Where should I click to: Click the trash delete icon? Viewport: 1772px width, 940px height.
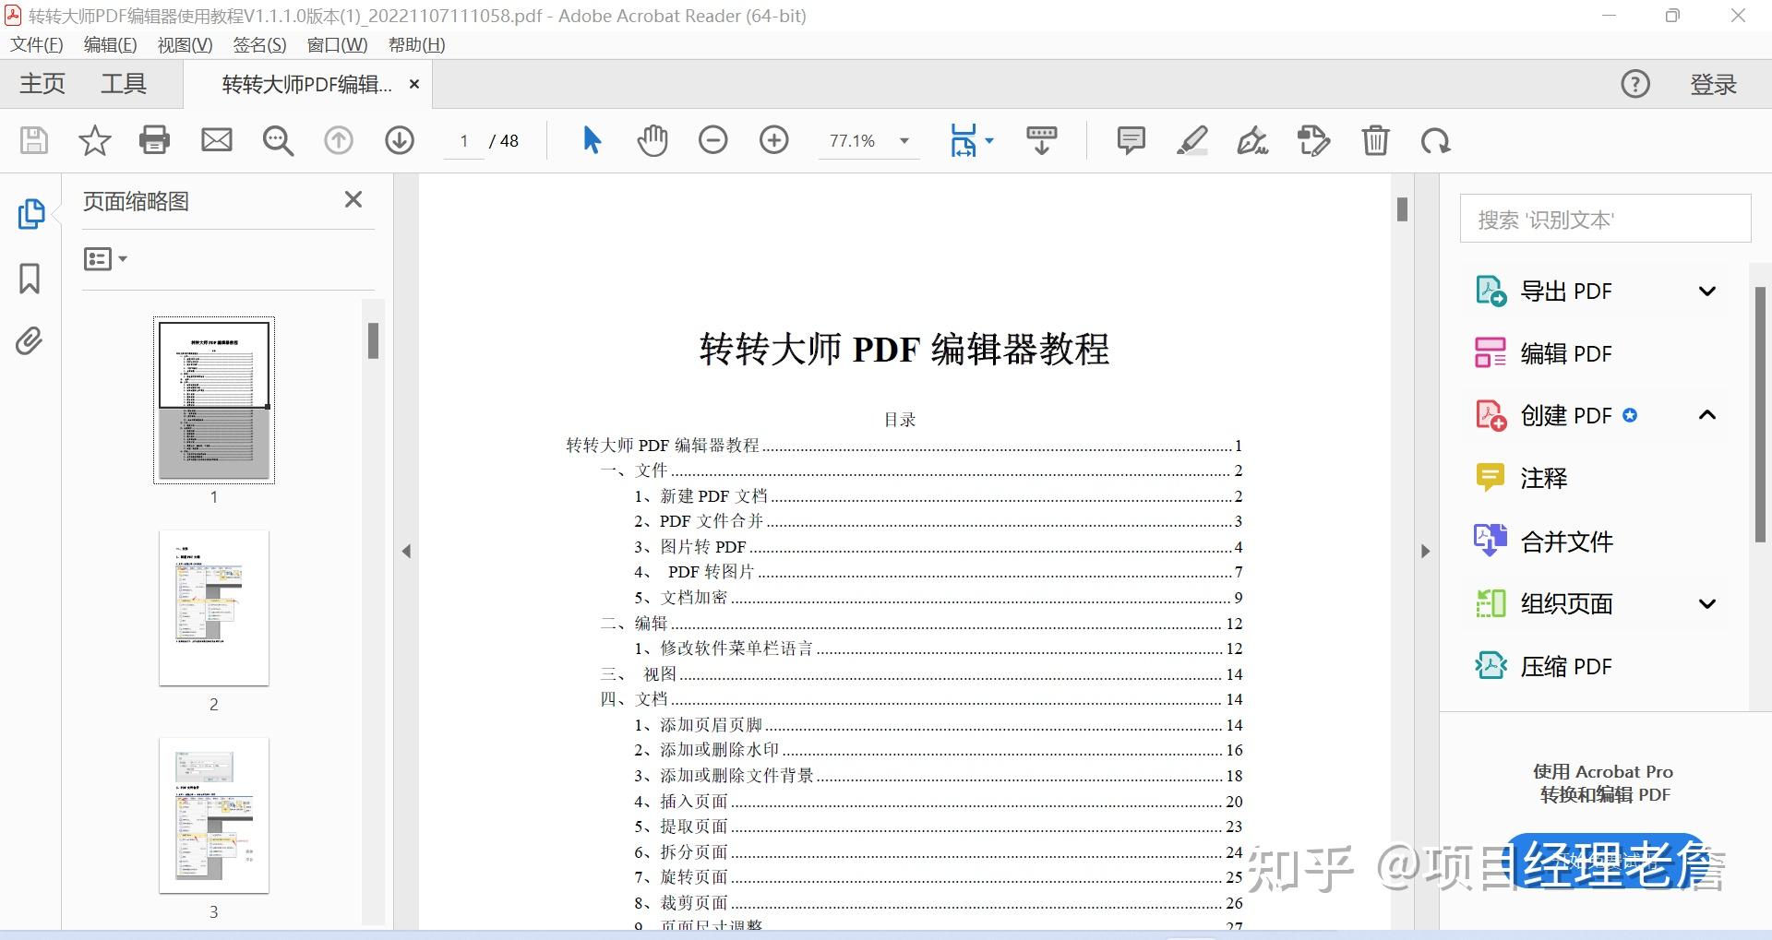(1375, 140)
